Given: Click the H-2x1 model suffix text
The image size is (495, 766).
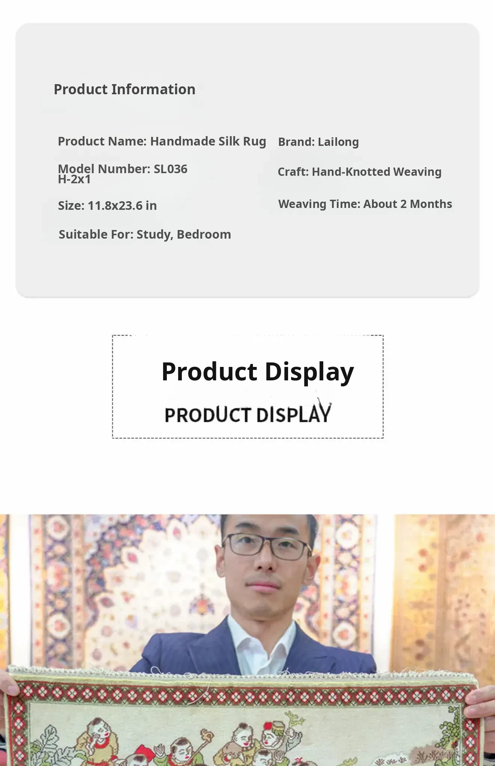Looking at the screenshot, I should (74, 180).
